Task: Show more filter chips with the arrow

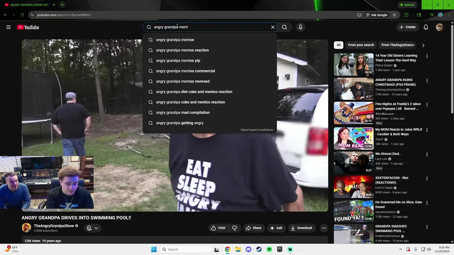Action: (x=423, y=45)
